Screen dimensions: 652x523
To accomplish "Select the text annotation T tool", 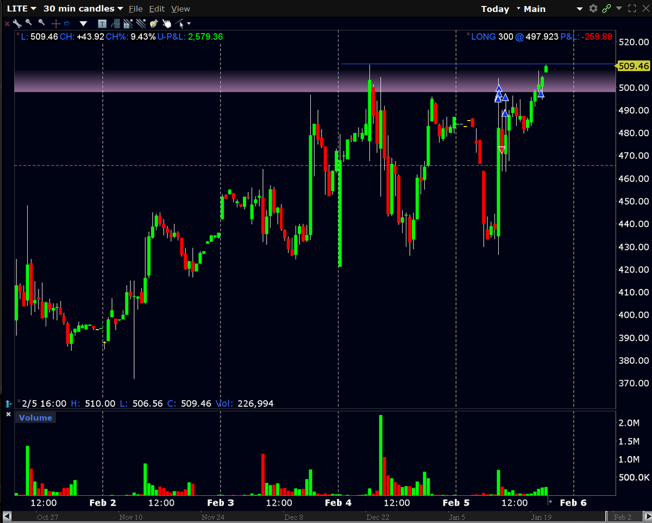I will click(102, 23).
